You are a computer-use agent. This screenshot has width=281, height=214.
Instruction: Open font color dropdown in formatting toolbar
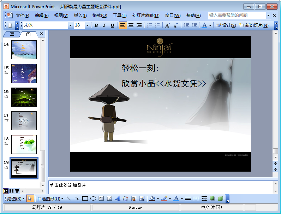(x=210, y=25)
